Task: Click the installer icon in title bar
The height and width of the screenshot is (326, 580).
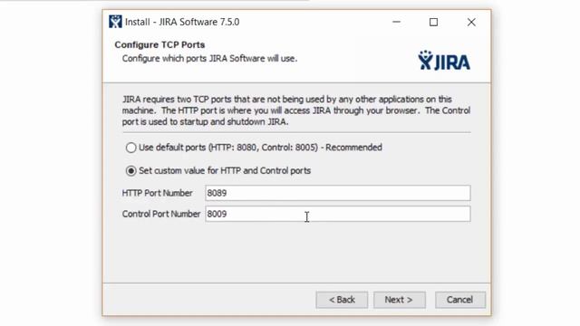Action: (115, 22)
